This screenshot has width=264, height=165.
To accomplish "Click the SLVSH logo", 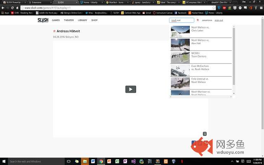I will (x=43, y=20).
